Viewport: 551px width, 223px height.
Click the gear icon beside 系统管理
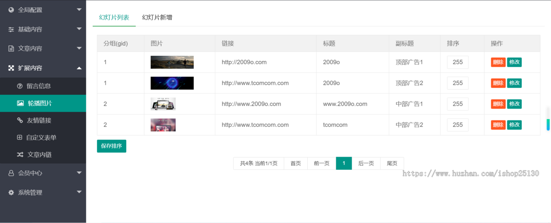point(11,193)
